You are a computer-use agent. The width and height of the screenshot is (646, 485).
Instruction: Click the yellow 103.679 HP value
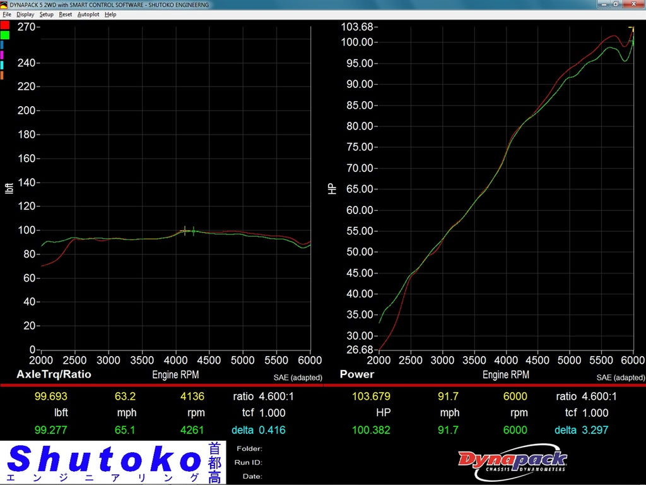click(371, 397)
